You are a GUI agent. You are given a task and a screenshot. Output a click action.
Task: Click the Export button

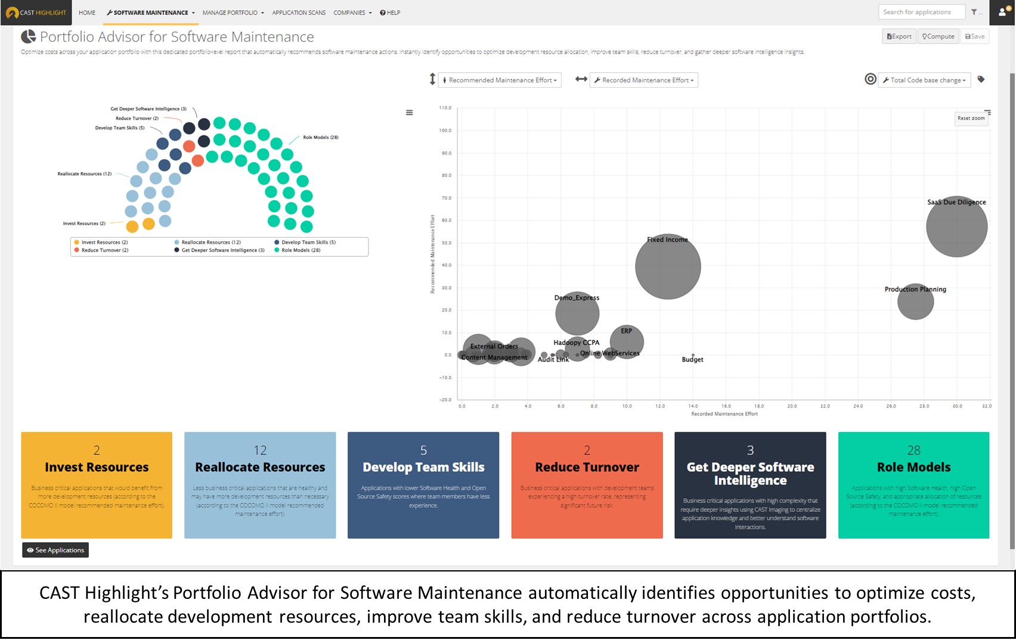pos(899,36)
